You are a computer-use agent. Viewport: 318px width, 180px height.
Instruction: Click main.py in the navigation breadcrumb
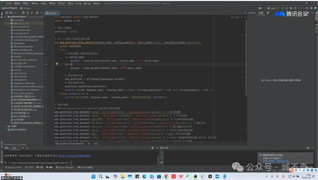coord(25,8)
